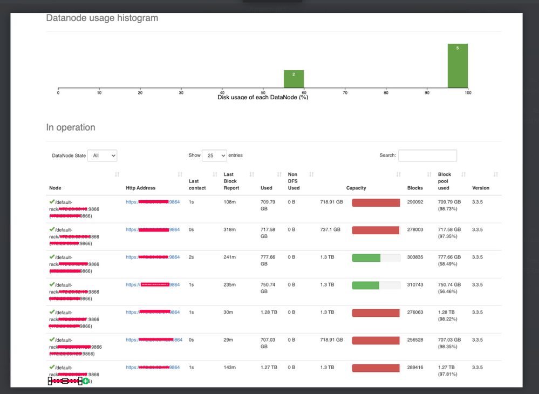The height and width of the screenshot is (394, 539).
Task: Click the Blocks column header
Action: (x=415, y=188)
